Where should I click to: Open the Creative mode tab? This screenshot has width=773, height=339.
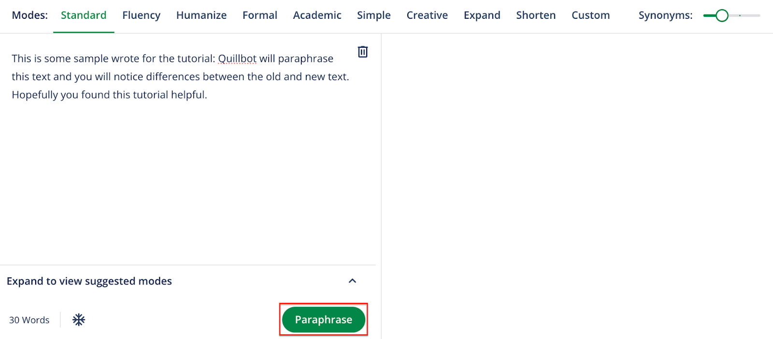click(x=427, y=15)
